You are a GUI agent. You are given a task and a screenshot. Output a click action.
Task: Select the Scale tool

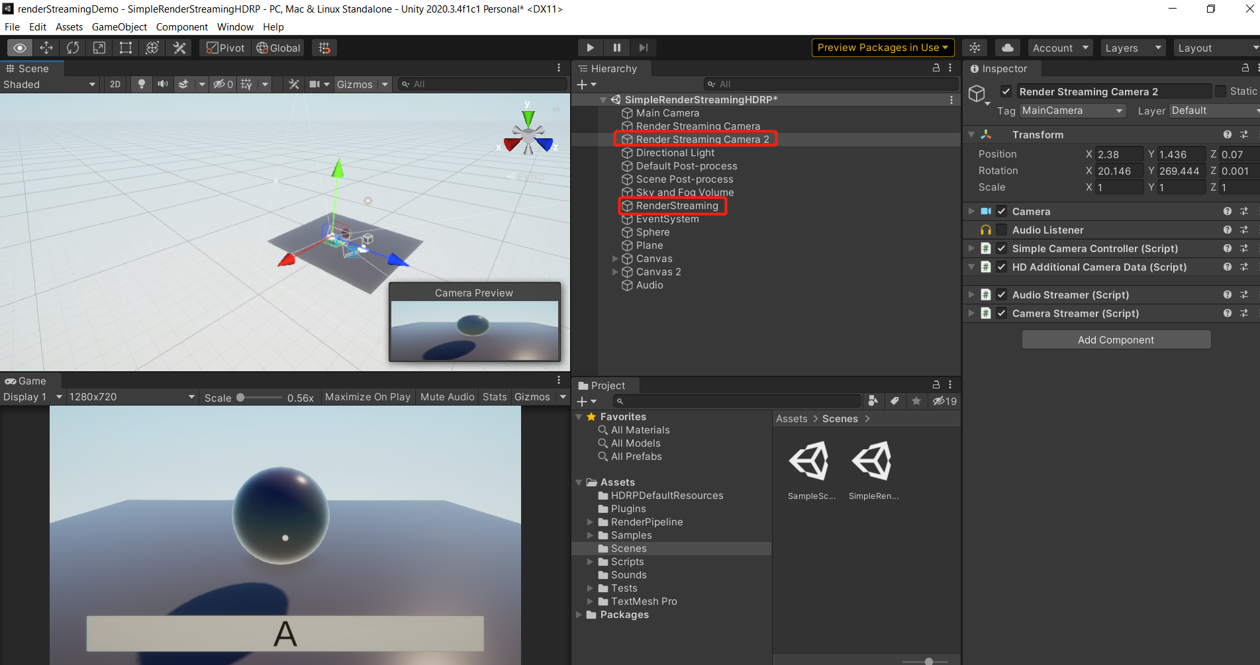(x=99, y=48)
